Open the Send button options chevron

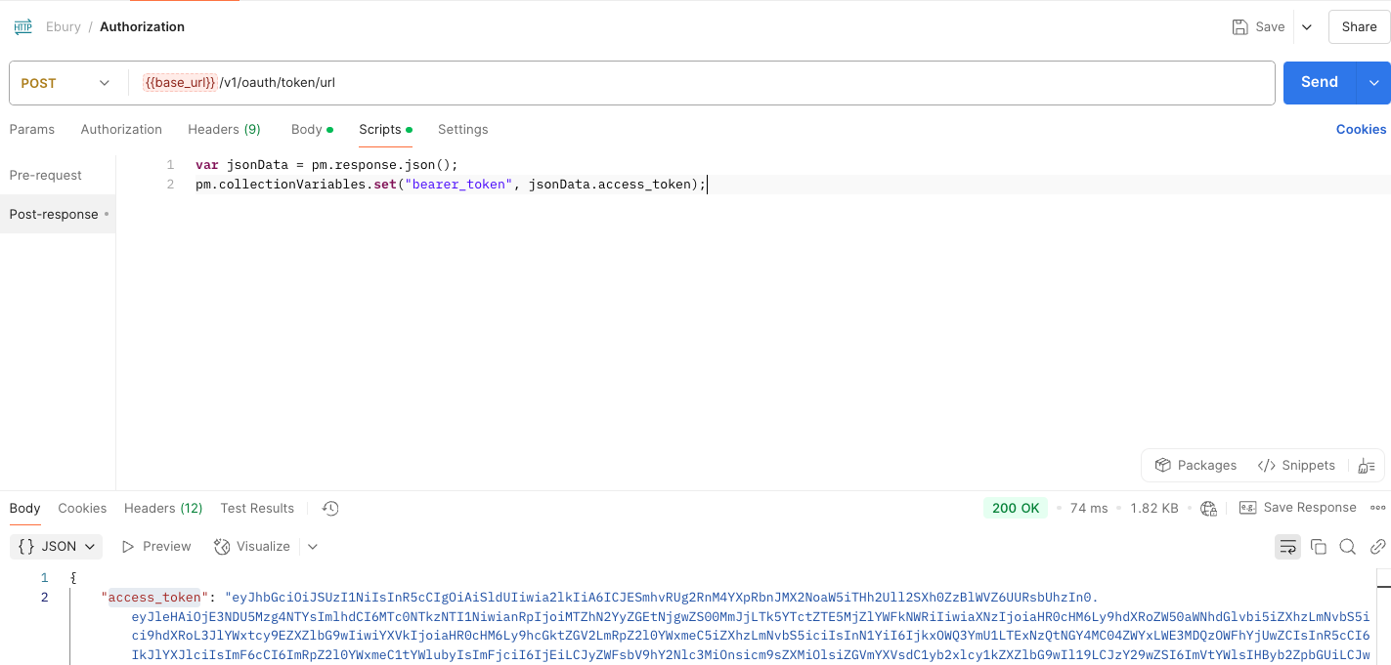click(1374, 82)
